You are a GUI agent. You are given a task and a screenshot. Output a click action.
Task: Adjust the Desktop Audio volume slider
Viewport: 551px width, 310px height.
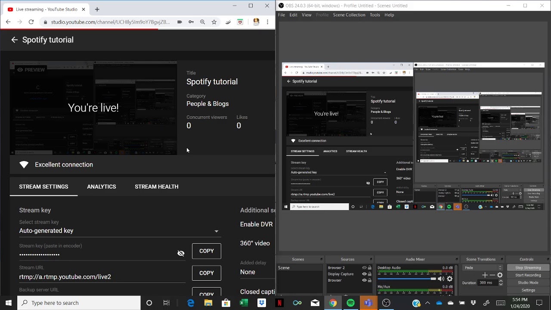click(x=406, y=279)
